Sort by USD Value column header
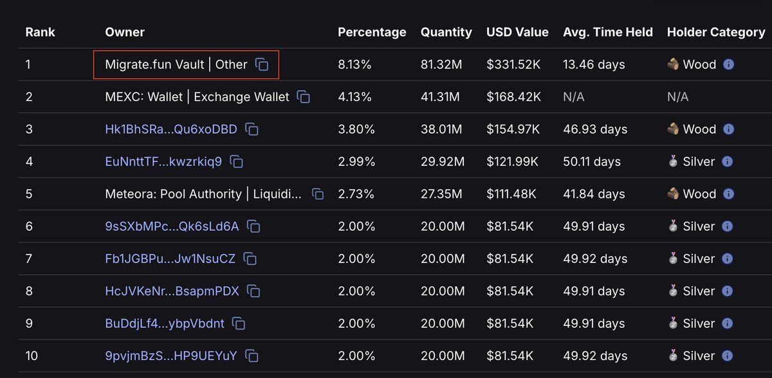The width and height of the screenshot is (772, 378). [517, 32]
